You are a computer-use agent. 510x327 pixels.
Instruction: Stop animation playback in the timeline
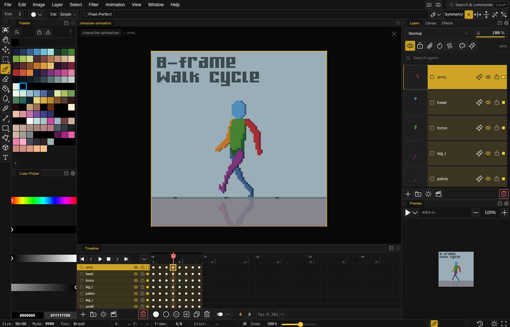[109, 259]
